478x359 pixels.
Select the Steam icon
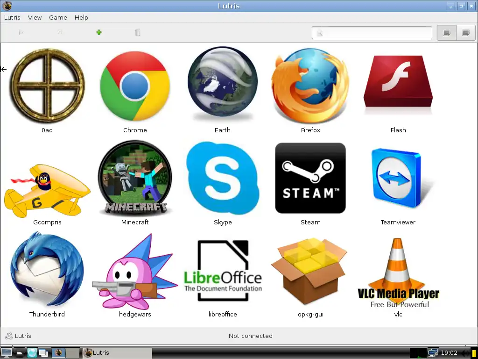(x=310, y=178)
